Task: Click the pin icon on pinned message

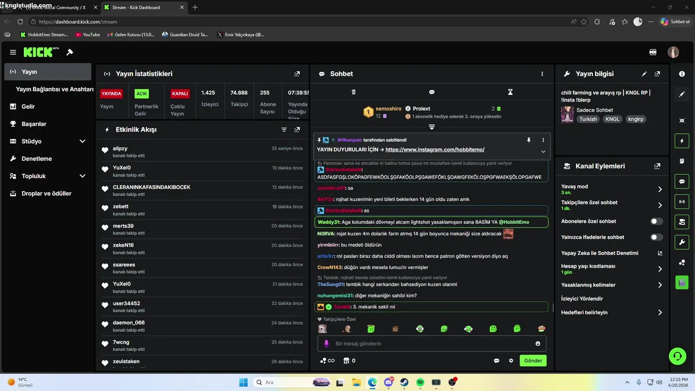Action: pos(529,140)
